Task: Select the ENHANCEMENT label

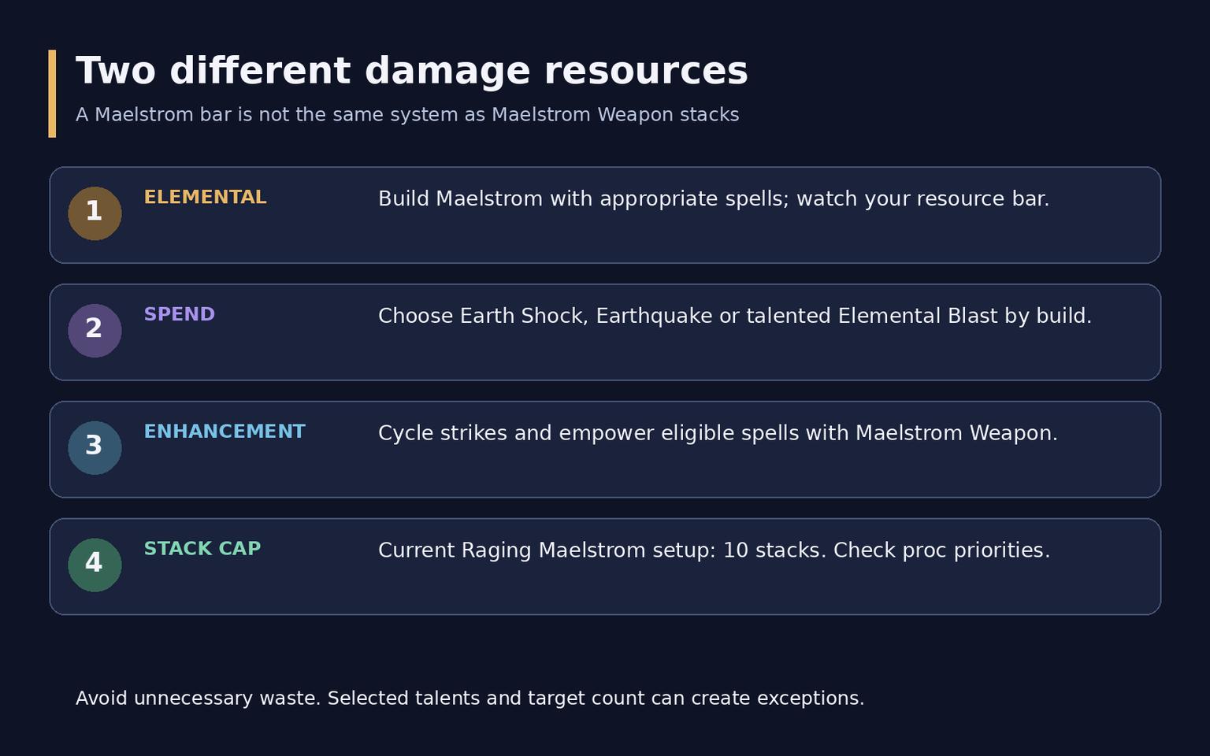Action: [x=224, y=432]
